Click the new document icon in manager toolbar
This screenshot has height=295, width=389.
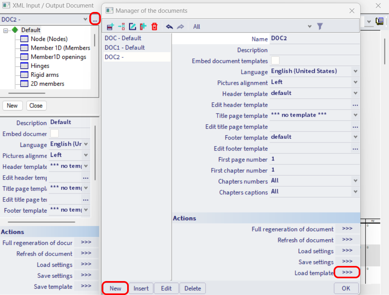tap(110, 27)
